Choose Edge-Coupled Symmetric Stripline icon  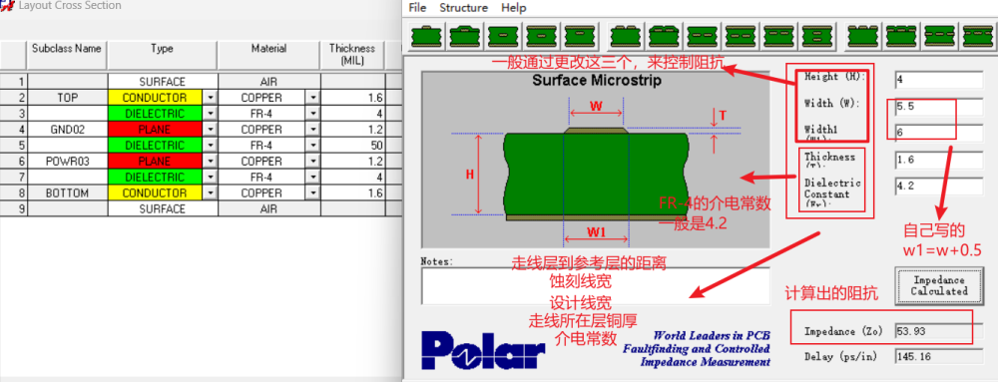[740, 37]
